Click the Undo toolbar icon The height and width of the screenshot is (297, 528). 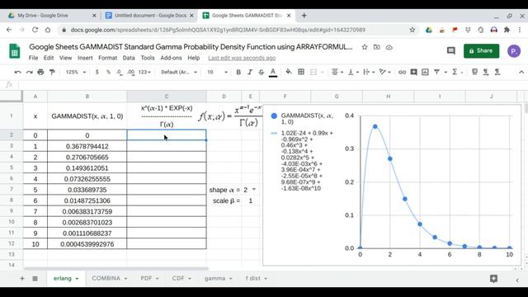(x=18, y=72)
